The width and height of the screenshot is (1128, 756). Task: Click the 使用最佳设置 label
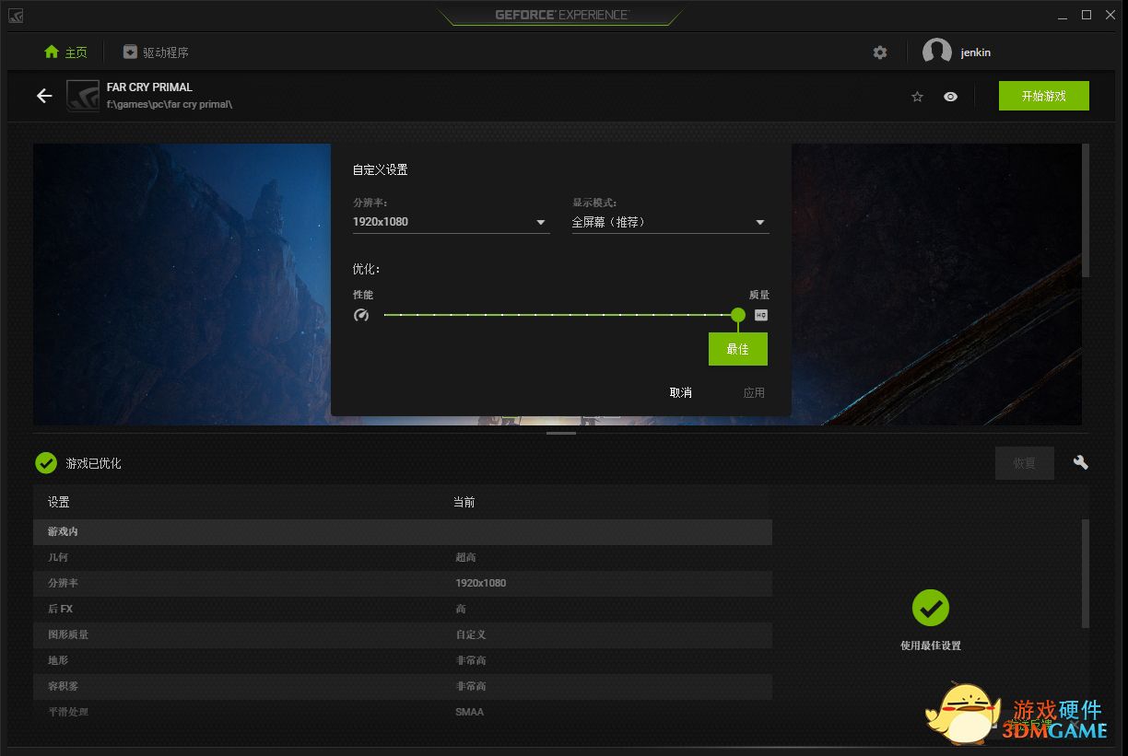pyautogui.click(x=931, y=646)
